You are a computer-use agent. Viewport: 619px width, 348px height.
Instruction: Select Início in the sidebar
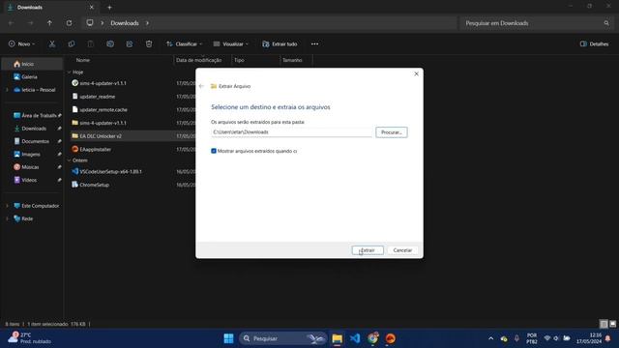pos(32,64)
